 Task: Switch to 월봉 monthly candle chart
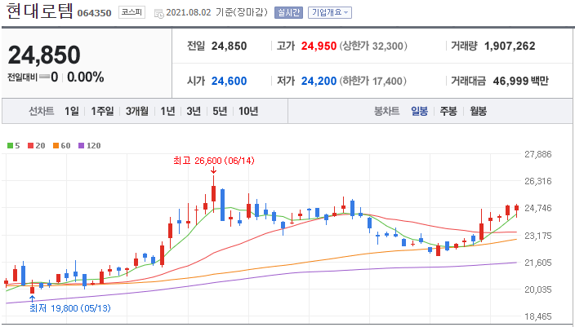click(x=478, y=111)
